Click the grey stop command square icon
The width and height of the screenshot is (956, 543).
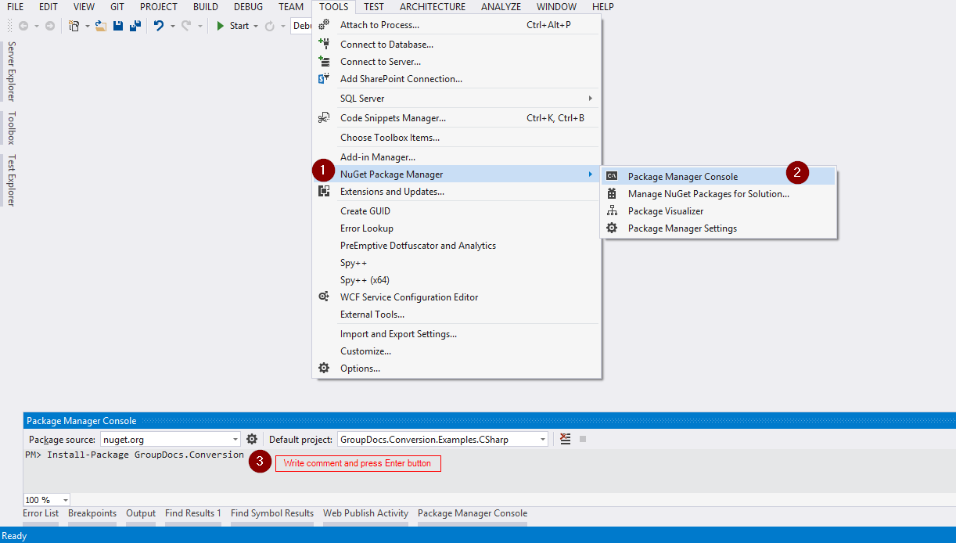582,440
